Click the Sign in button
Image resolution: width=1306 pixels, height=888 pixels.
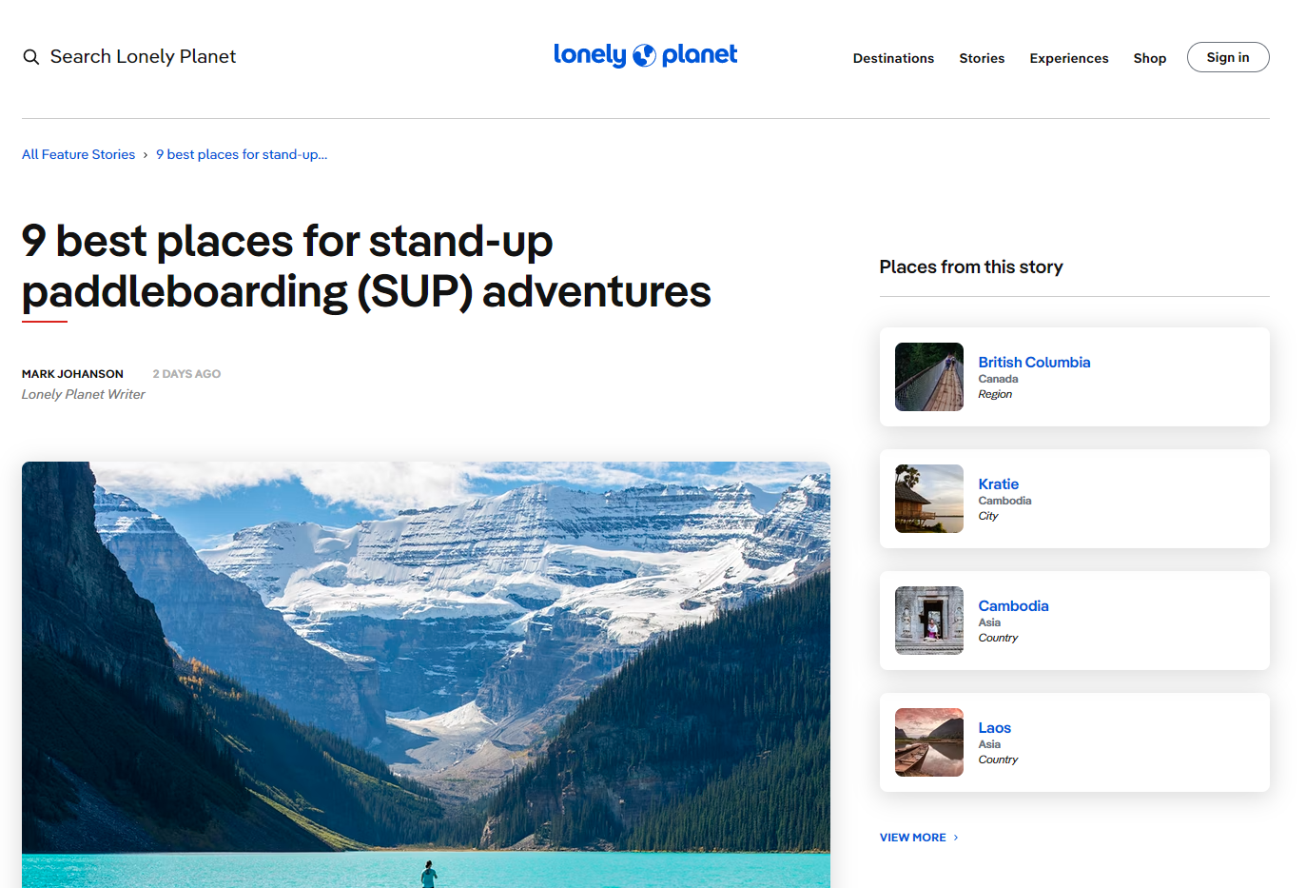pos(1228,57)
